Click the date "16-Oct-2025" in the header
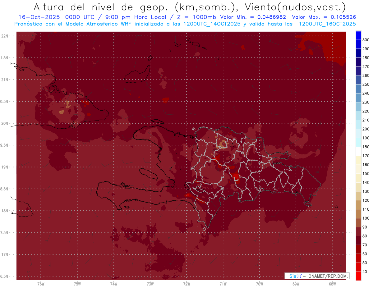 click(39, 17)
